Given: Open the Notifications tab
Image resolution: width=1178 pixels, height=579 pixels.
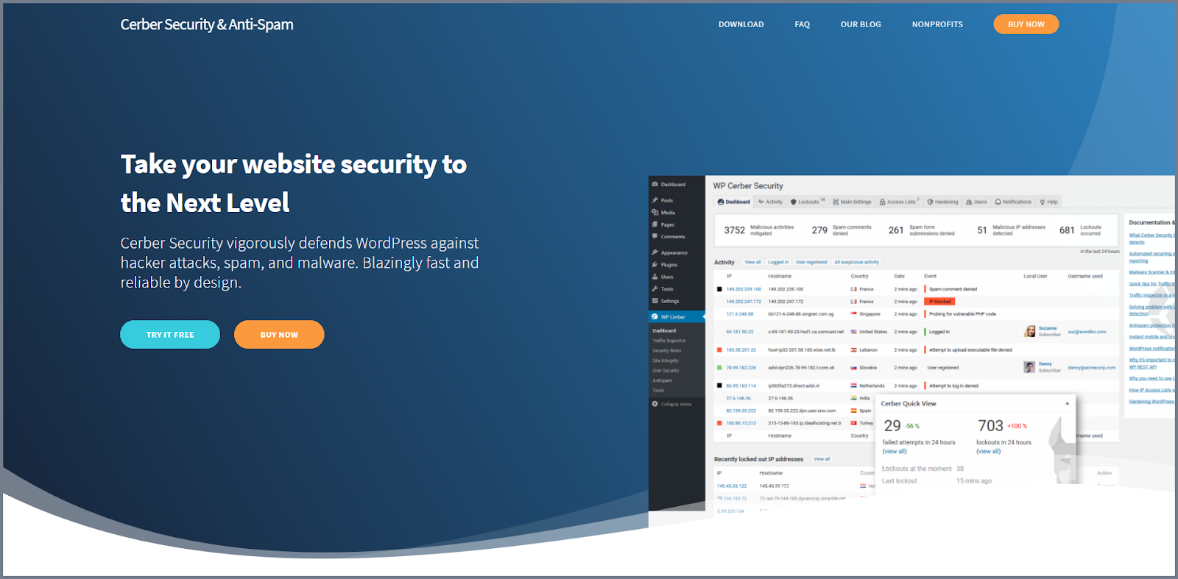Looking at the screenshot, I should [x=1013, y=202].
